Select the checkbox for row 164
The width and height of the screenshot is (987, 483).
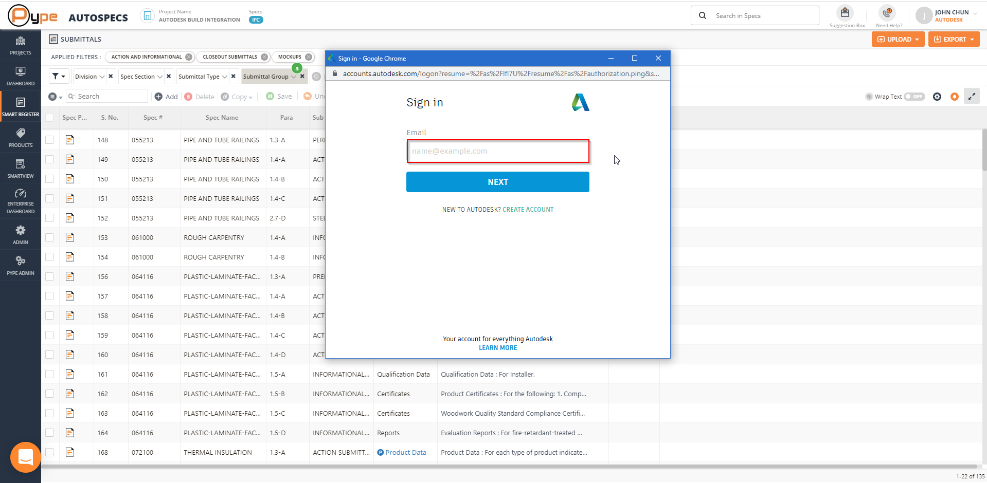[49, 433]
